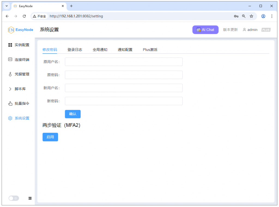Flip the theme toggle switch at bottom left
Screen dimensions: 279x207
(14, 198)
